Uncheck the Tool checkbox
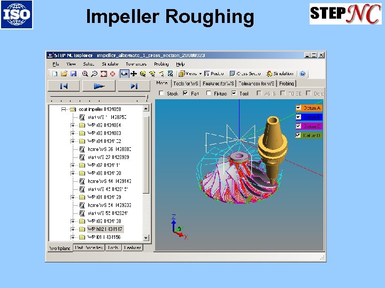The width and height of the screenshot is (385, 288). tap(234, 93)
